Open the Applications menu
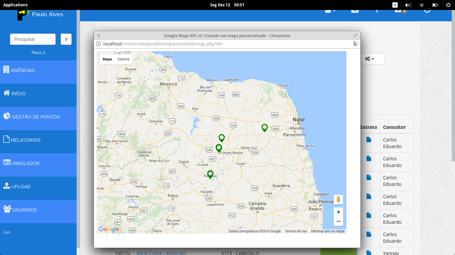The image size is (455, 255). tap(15, 5)
